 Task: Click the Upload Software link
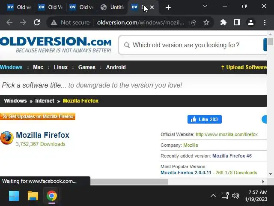click(244, 67)
